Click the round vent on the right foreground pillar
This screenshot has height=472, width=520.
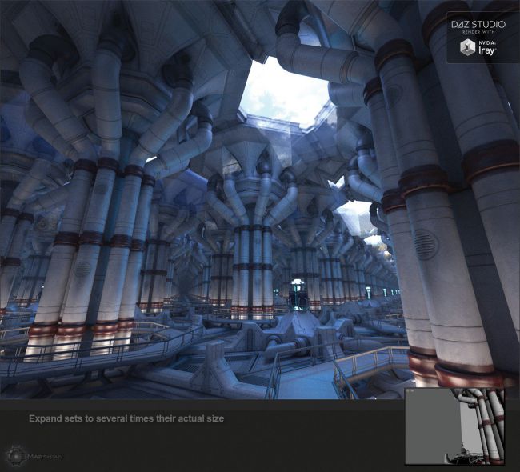tap(425, 244)
